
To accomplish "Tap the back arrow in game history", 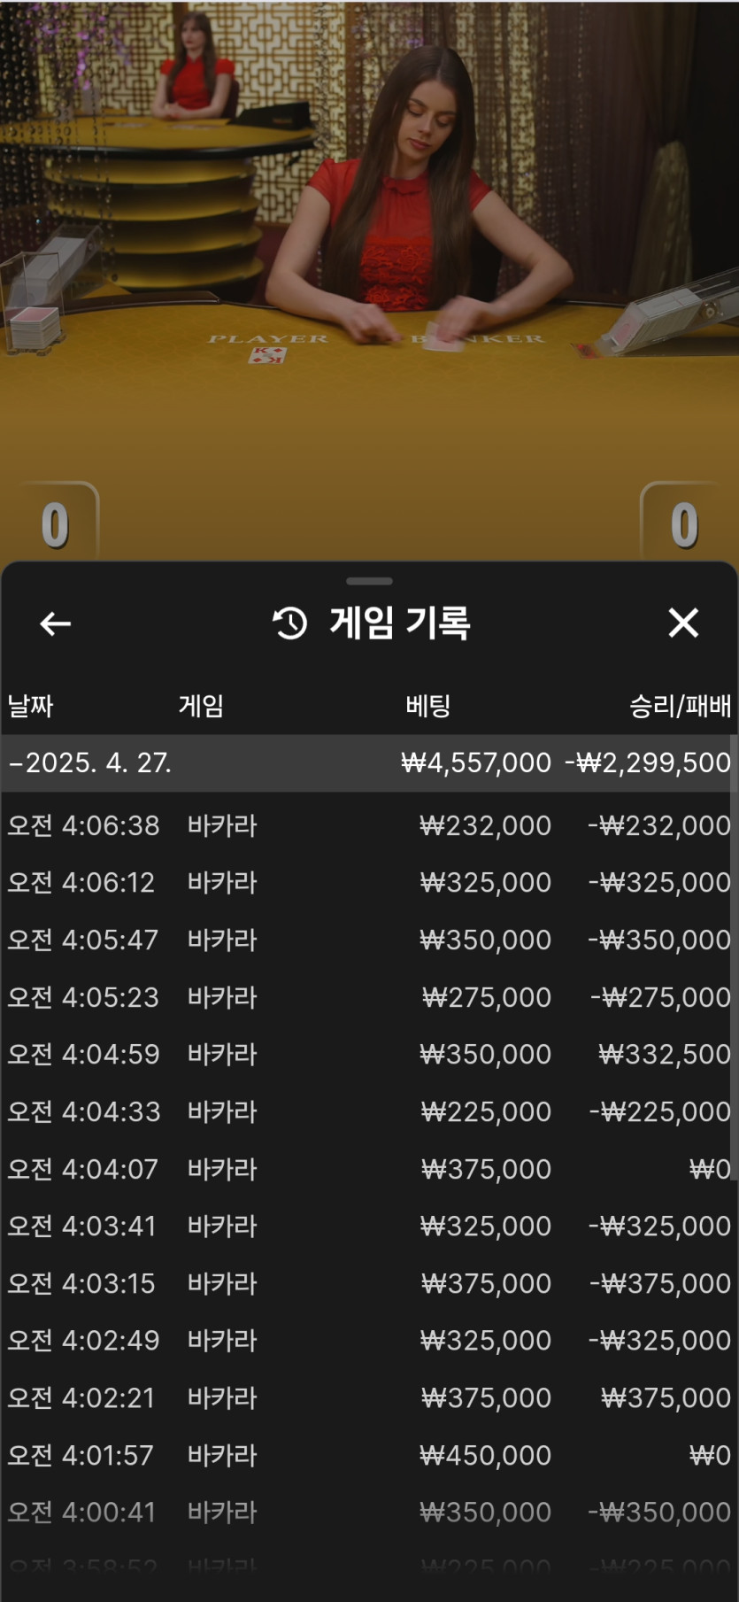I will click(55, 623).
